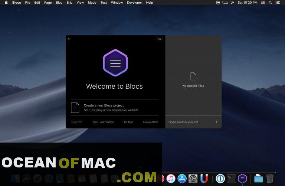Open the Page menu
The width and height of the screenshot is (285, 186).
point(48,3)
